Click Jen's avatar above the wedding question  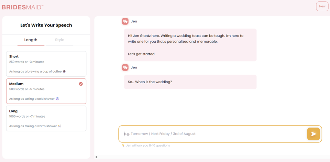125,67
